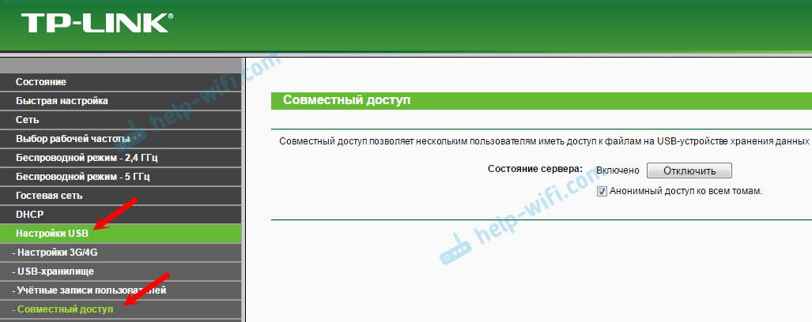The image size is (812, 322).
Task: Select the highlighted Настройки USB section
Action: tap(53, 234)
